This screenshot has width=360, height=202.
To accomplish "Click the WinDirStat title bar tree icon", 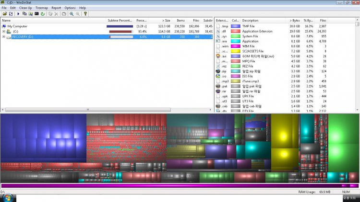I will point(3,2).
